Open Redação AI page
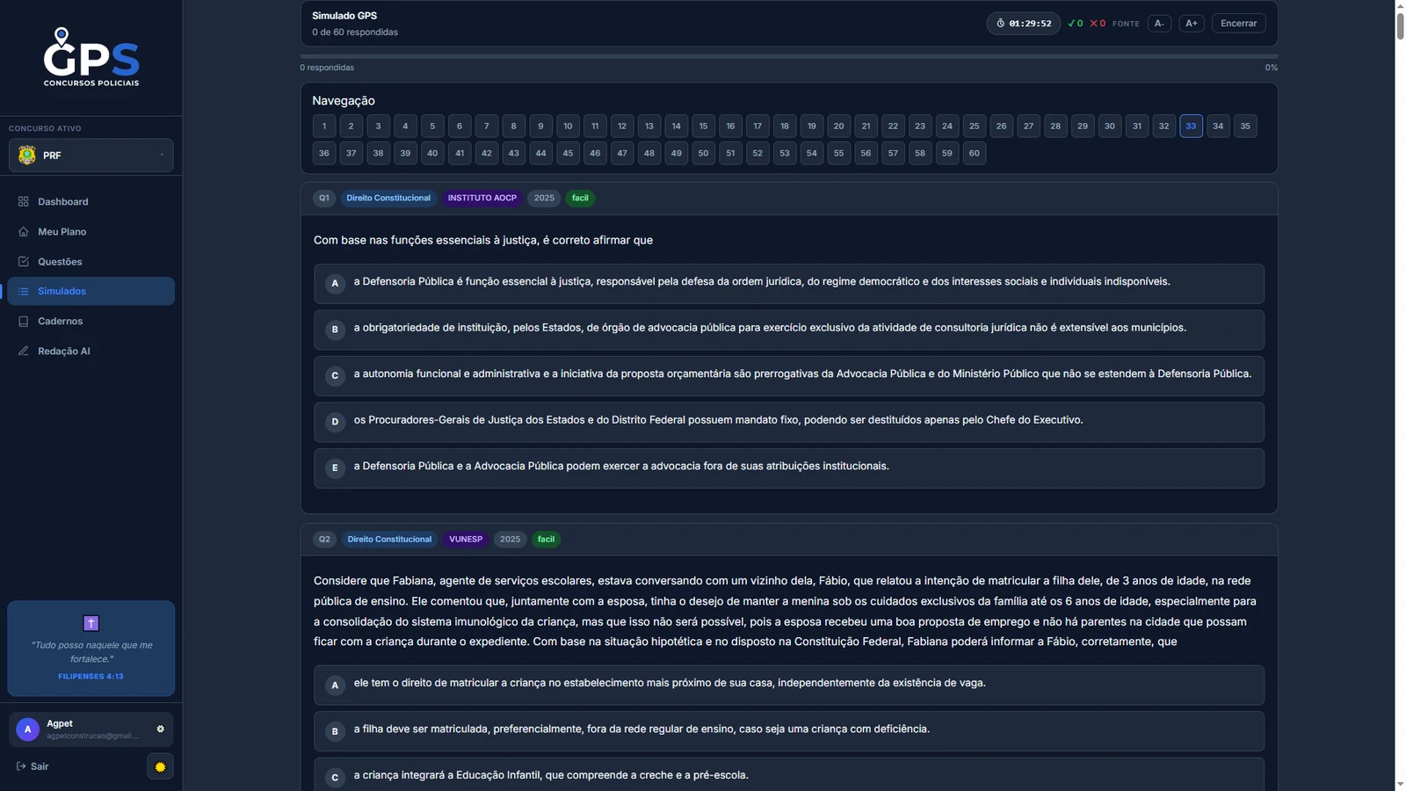Screen dimensions: 1406x791 (91, 351)
